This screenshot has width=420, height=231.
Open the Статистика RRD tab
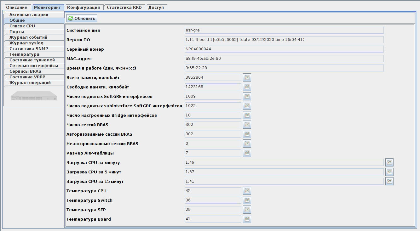tap(124, 7)
